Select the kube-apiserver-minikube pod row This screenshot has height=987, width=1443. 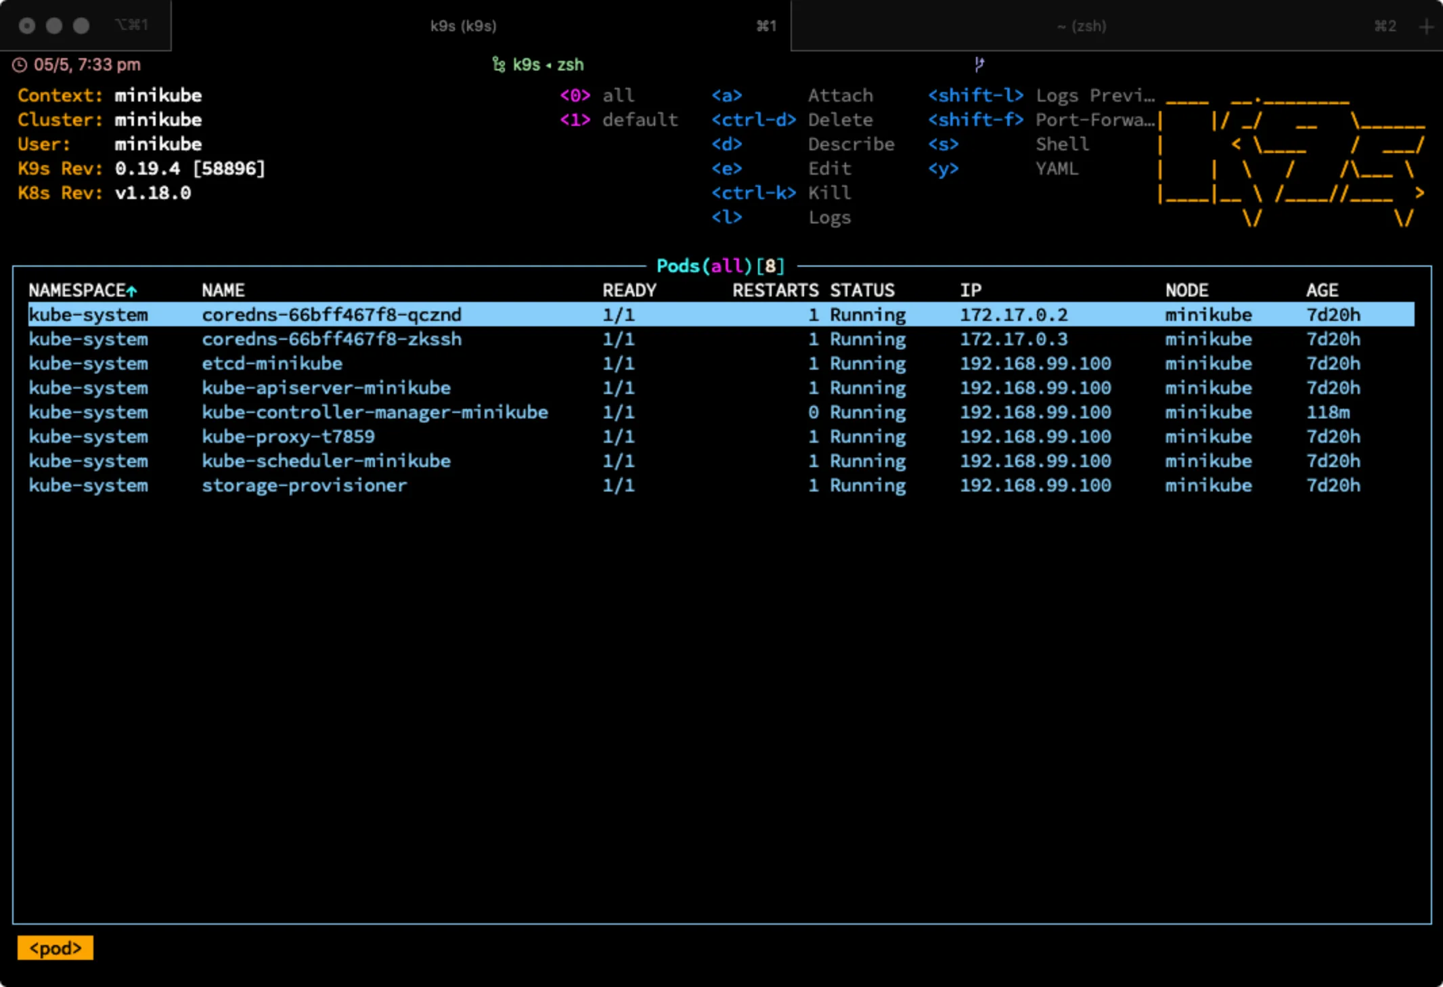[x=721, y=388]
